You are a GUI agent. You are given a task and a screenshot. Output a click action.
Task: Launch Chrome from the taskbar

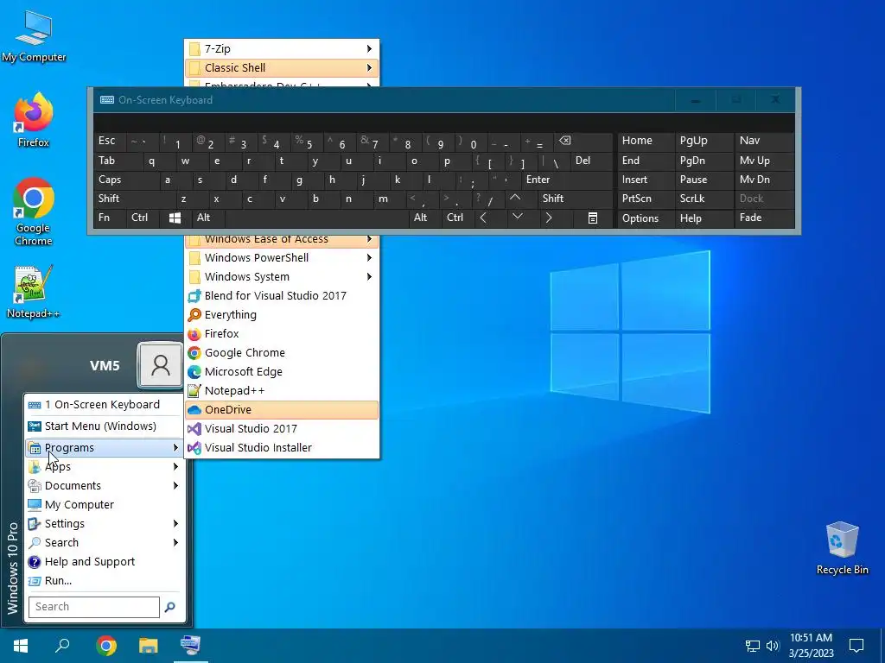pos(106,646)
